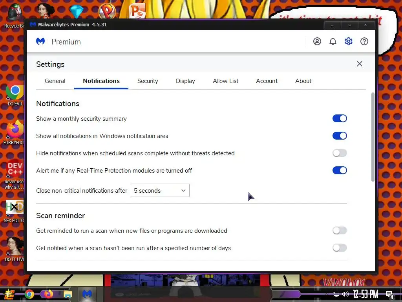Close the Malwarebytes Premium window
402x302 pixels.
(365, 25)
